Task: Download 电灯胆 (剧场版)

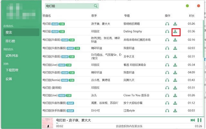Action: click(175, 88)
